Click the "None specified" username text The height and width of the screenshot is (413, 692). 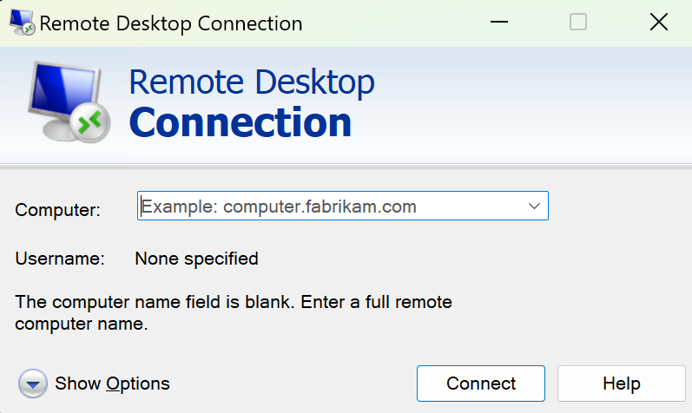(x=197, y=259)
